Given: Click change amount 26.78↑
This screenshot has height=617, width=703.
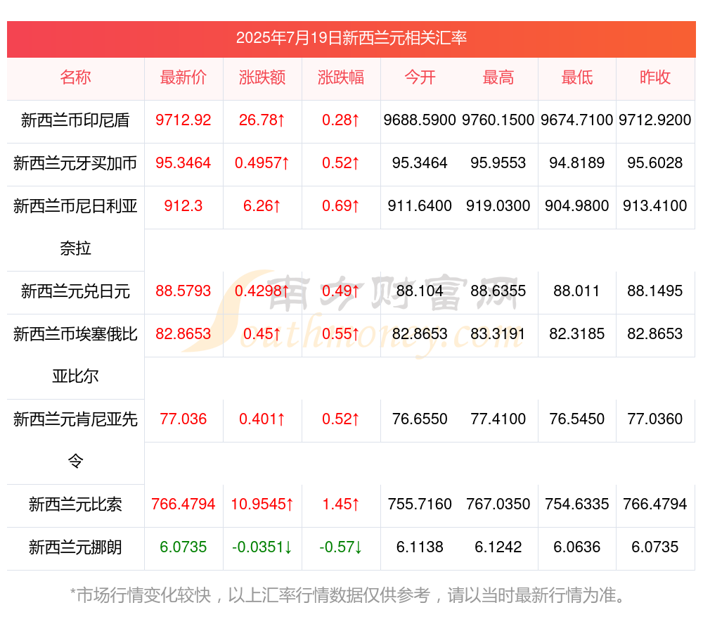Looking at the screenshot, I should pos(262,120).
